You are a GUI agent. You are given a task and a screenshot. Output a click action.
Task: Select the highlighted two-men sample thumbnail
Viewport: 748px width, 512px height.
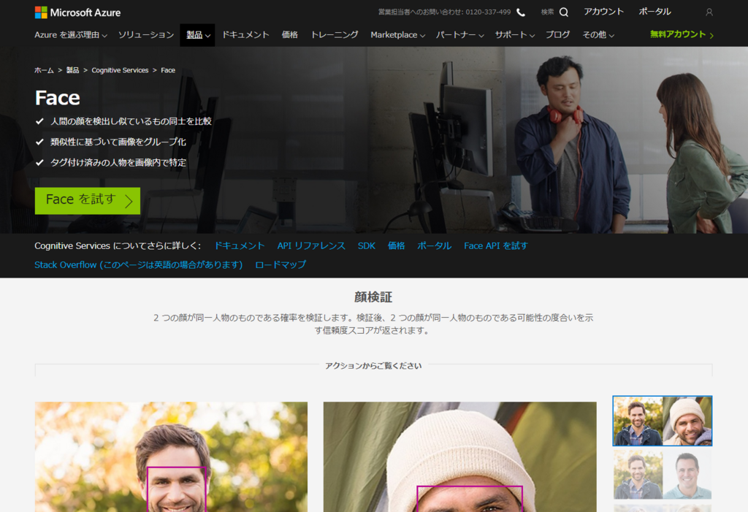662,421
